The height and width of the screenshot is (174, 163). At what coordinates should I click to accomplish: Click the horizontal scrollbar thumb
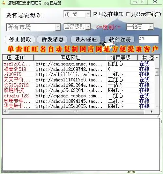click(x=76, y=111)
